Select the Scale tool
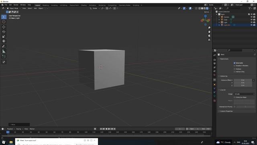The width and height of the screenshot is (257, 145). coord(4,36)
